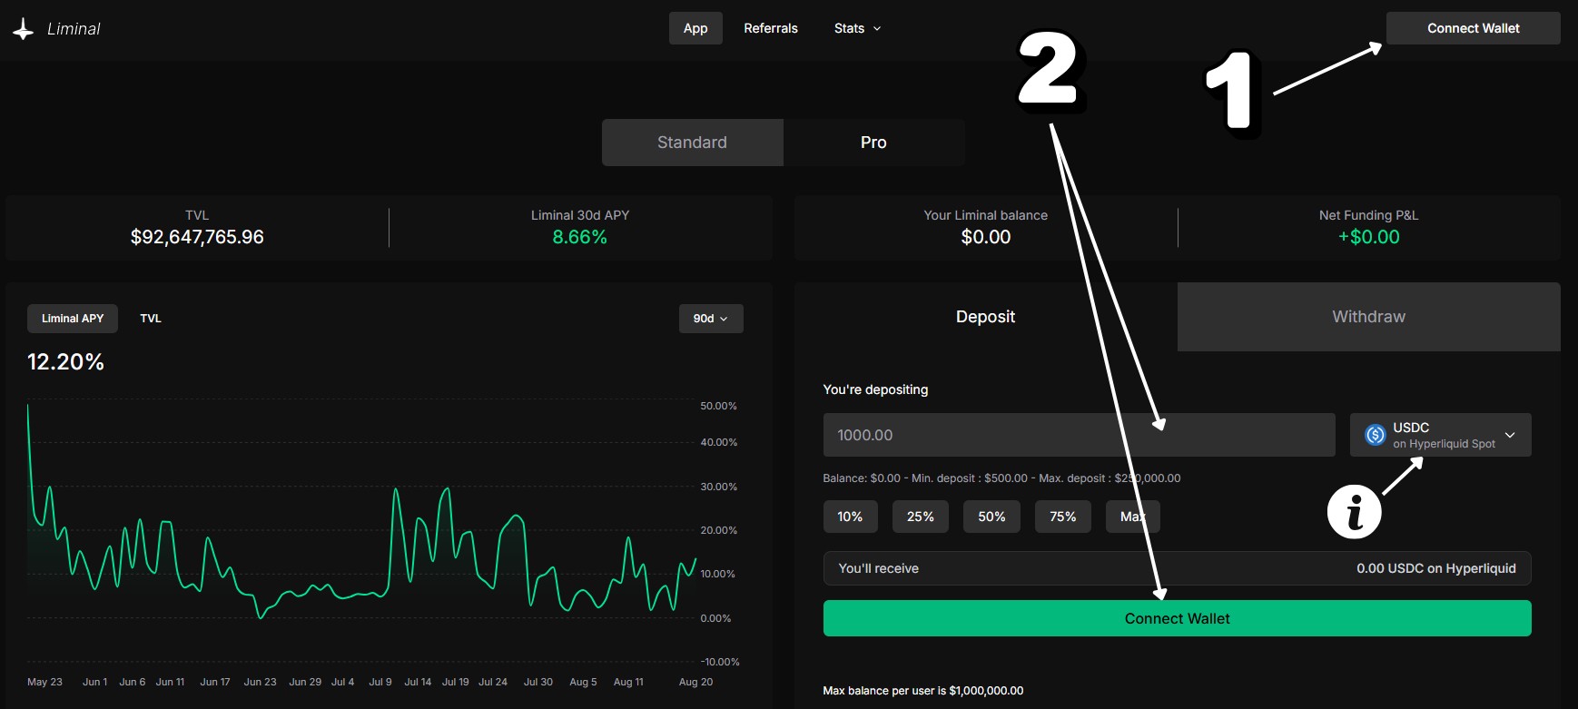Select the Deposit tab
The height and width of the screenshot is (709, 1578).
coord(985,317)
